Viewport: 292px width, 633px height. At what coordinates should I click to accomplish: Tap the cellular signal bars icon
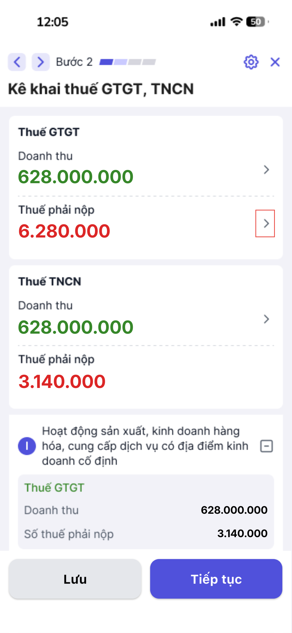(218, 22)
